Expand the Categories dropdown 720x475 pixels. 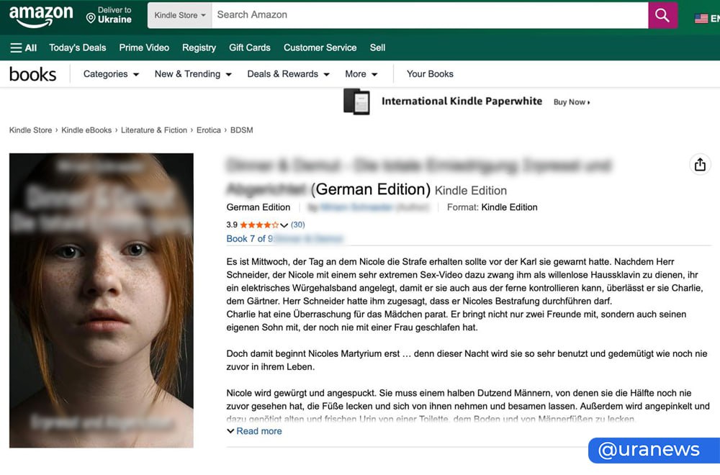point(109,74)
